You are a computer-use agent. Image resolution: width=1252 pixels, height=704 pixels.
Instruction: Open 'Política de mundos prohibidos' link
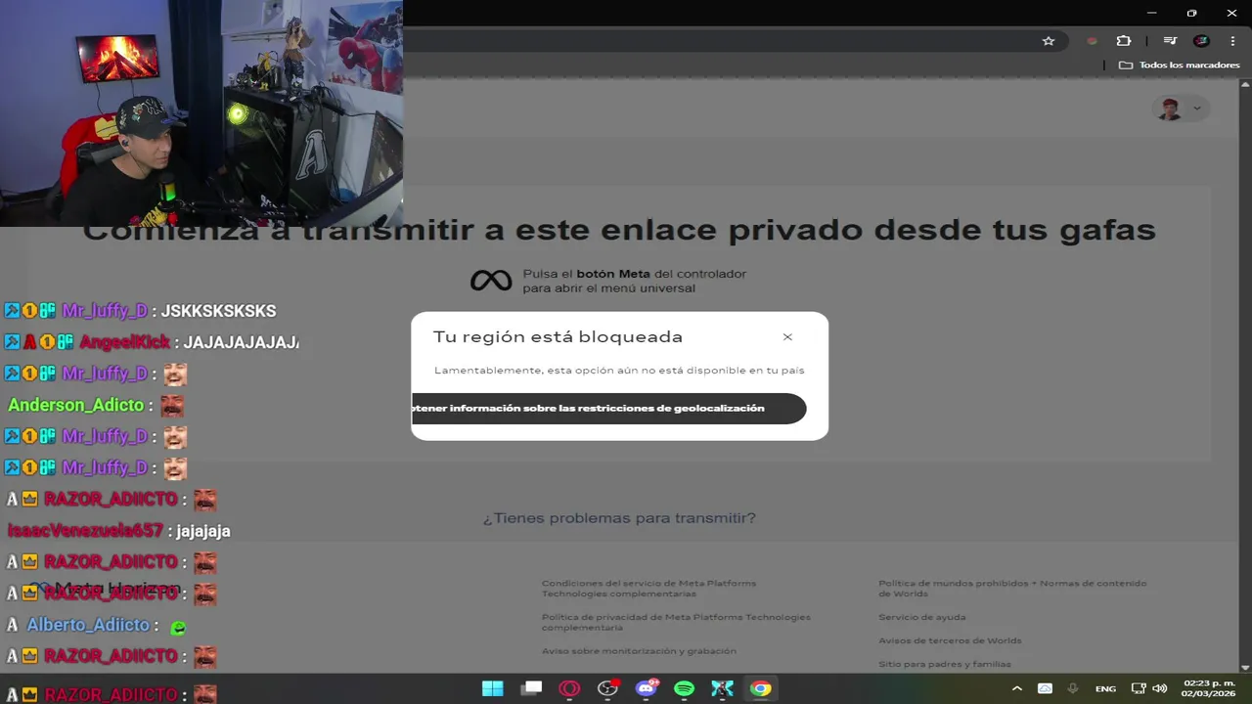pos(1012,589)
